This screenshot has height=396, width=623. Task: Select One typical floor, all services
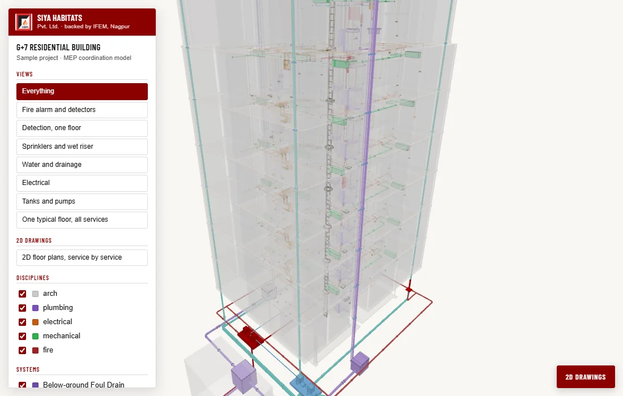[x=82, y=220]
